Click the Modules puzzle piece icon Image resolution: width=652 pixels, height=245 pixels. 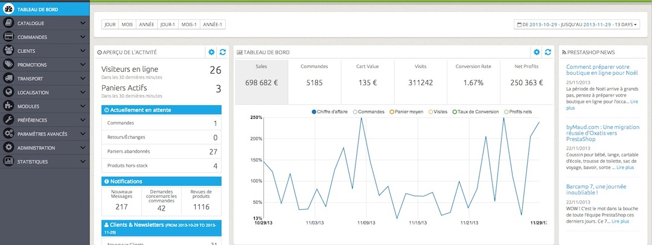pyautogui.click(x=8, y=106)
